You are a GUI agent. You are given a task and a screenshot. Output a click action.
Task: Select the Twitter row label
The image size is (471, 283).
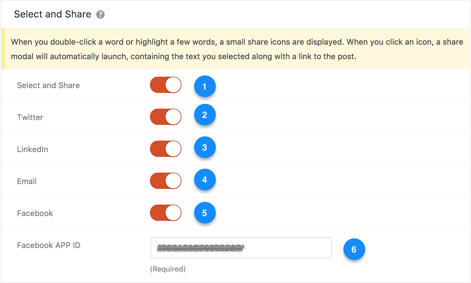pos(30,117)
